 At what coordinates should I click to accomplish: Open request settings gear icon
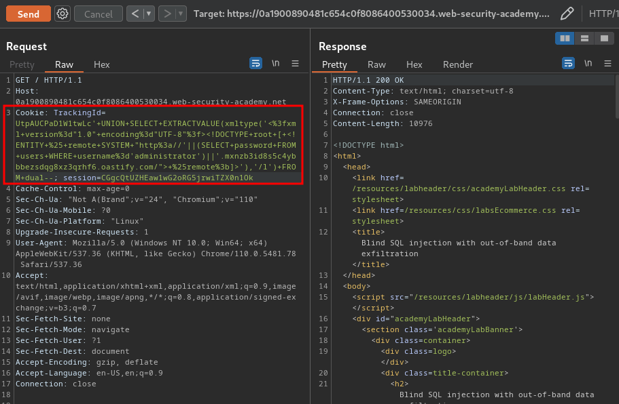pos(63,14)
